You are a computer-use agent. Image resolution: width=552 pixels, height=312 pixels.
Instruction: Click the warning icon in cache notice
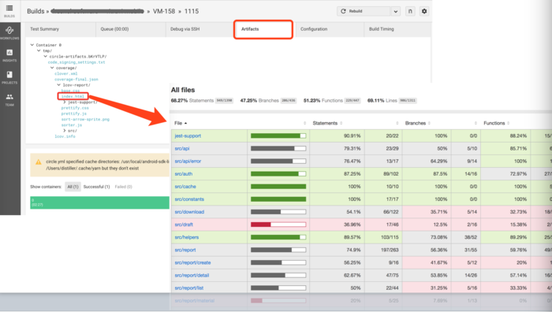tap(39, 162)
